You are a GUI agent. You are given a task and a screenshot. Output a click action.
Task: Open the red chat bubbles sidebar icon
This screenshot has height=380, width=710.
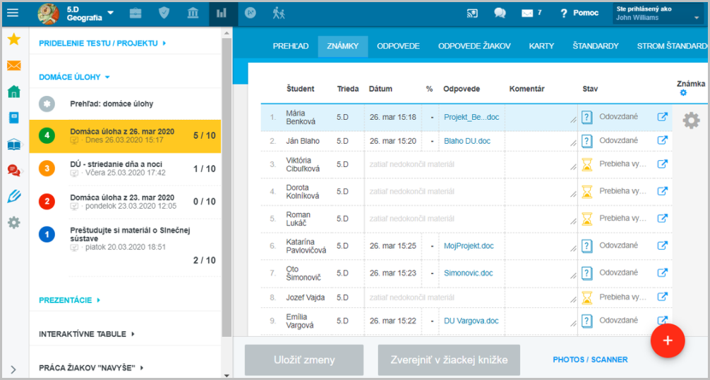pyautogui.click(x=14, y=170)
